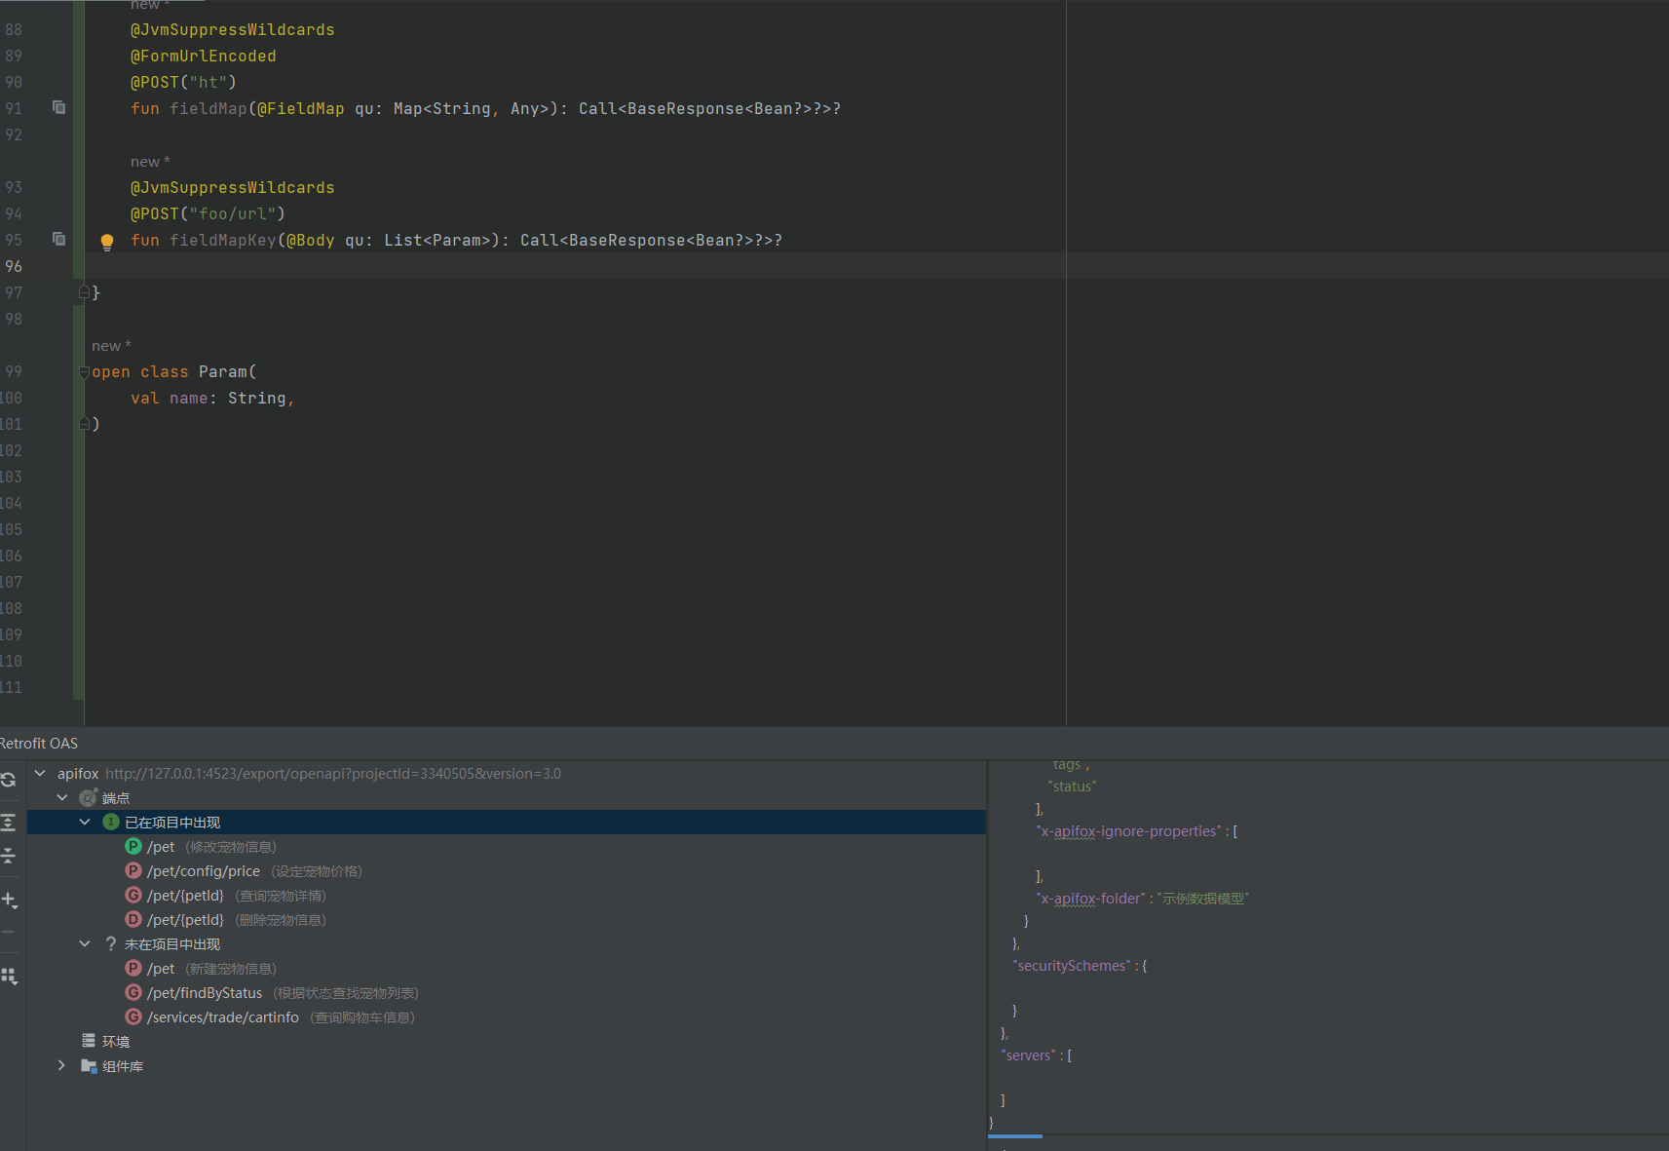Click the Param class name

click(x=223, y=371)
